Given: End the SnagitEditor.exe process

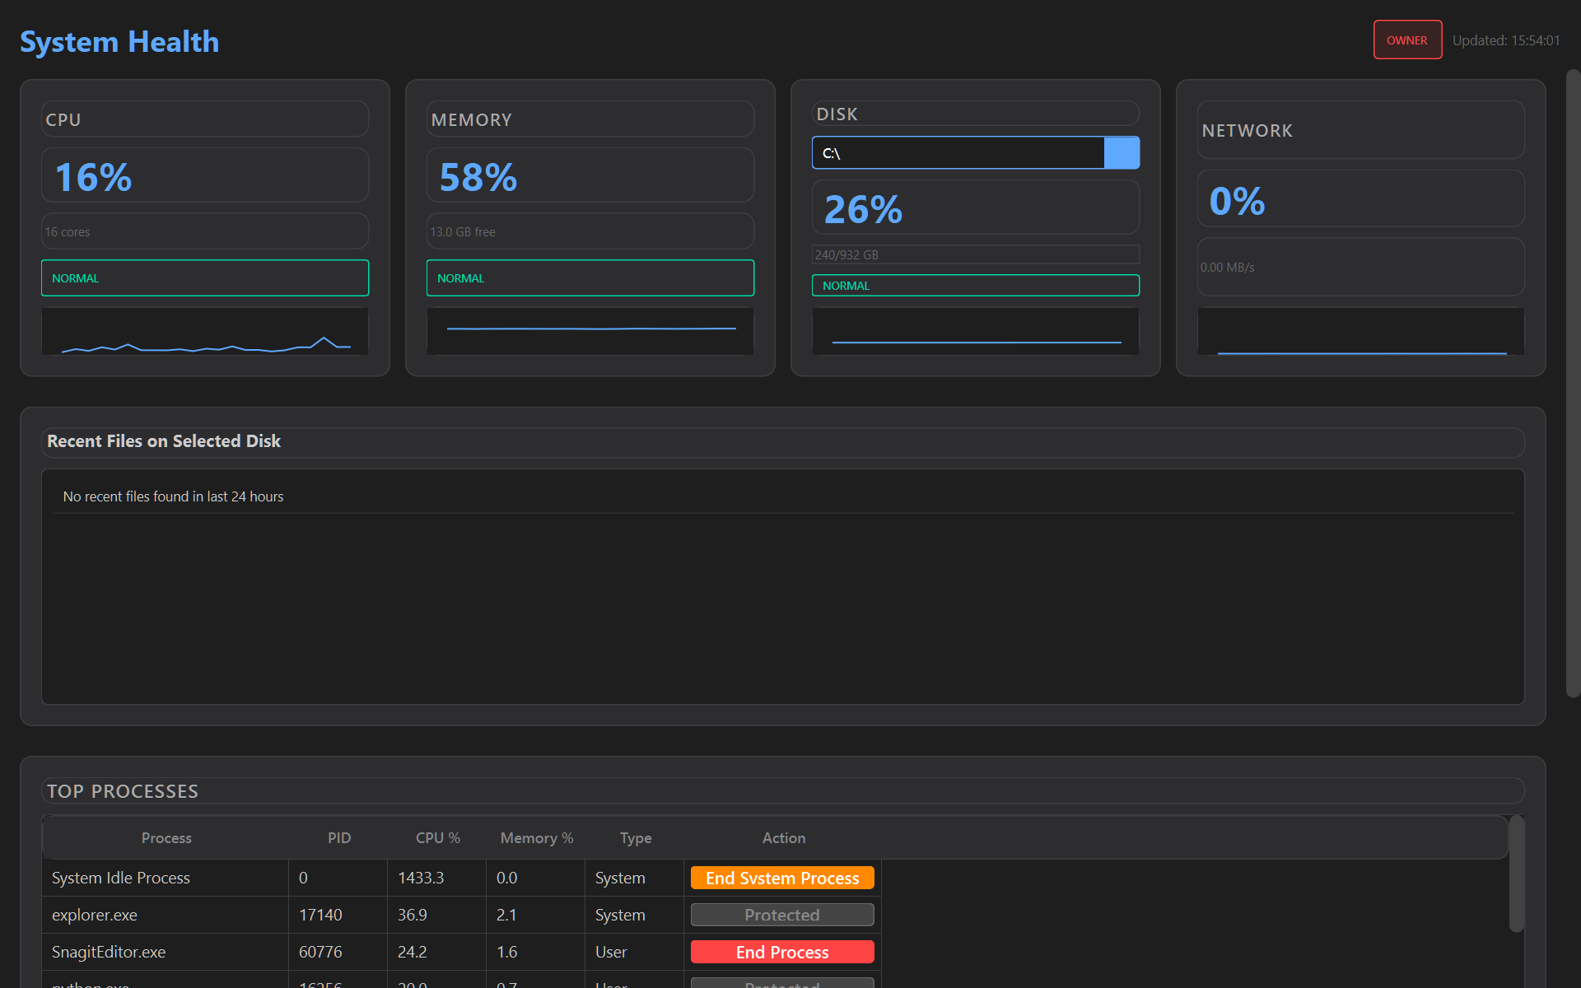Looking at the screenshot, I should (x=781, y=952).
